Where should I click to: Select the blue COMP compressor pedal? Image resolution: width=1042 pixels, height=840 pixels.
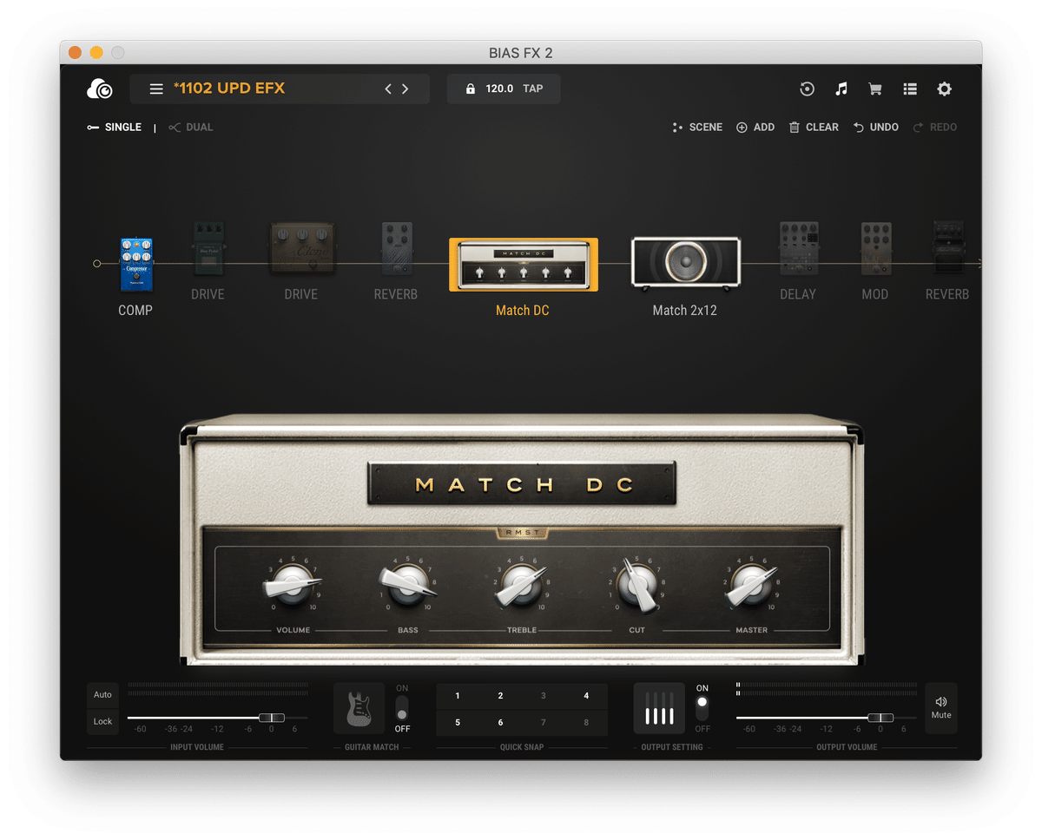click(x=135, y=265)
